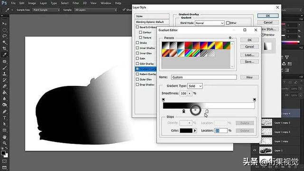Select the Elliptical Marquee tool

pyautogui.click(x=4, y=30)
